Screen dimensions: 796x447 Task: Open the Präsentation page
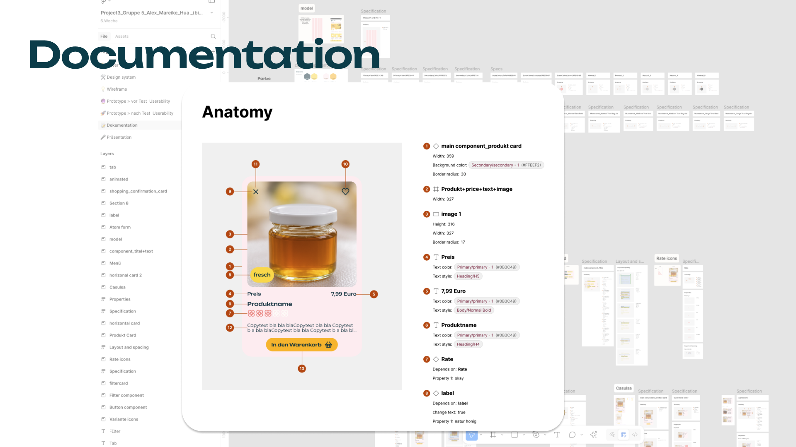pos(119,137)
